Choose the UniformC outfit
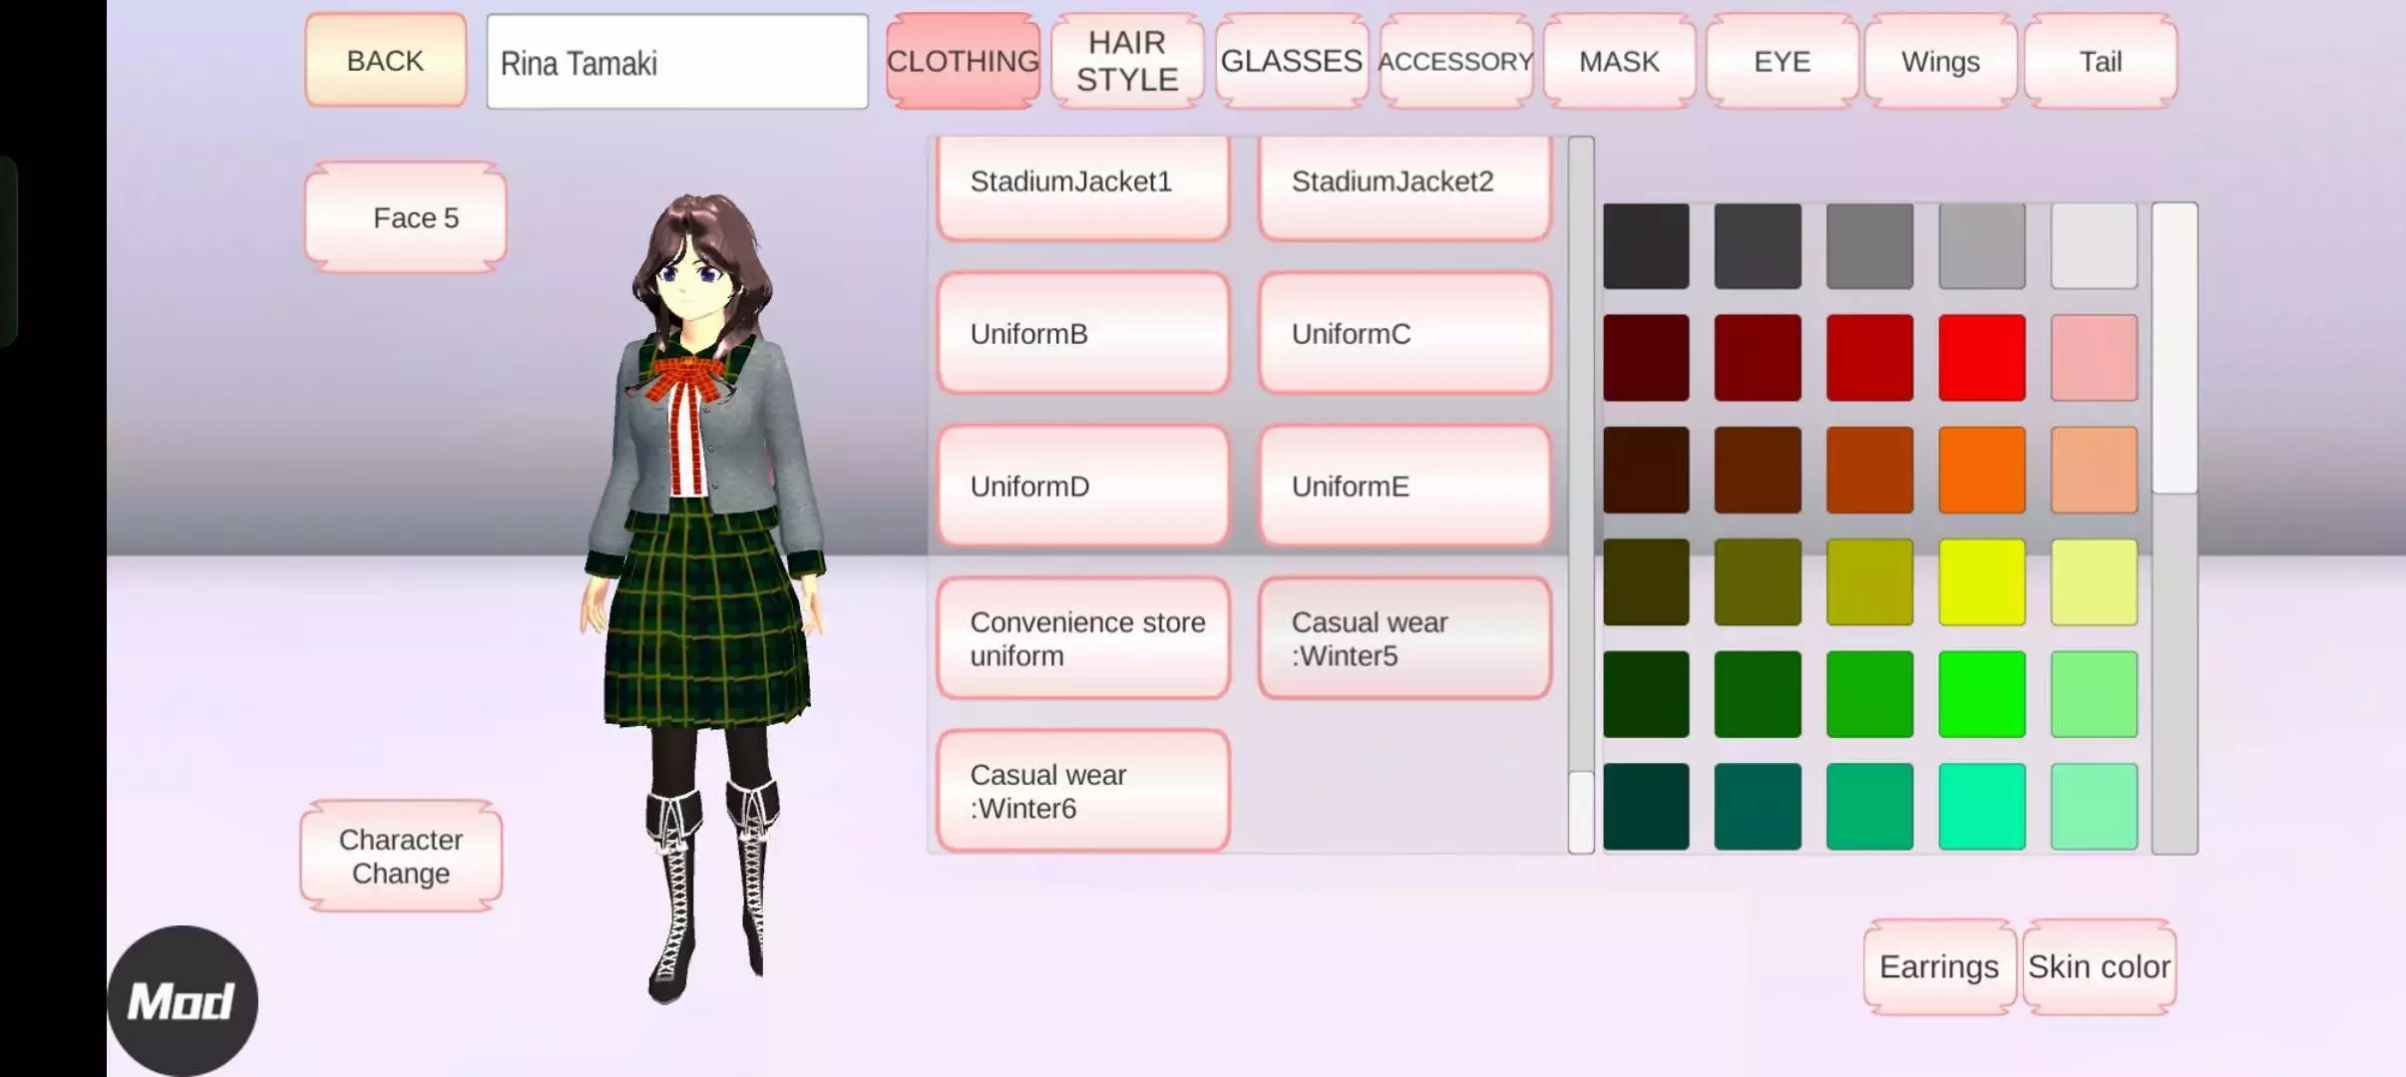2406x1077 pixels. (x=1404, y=334)
